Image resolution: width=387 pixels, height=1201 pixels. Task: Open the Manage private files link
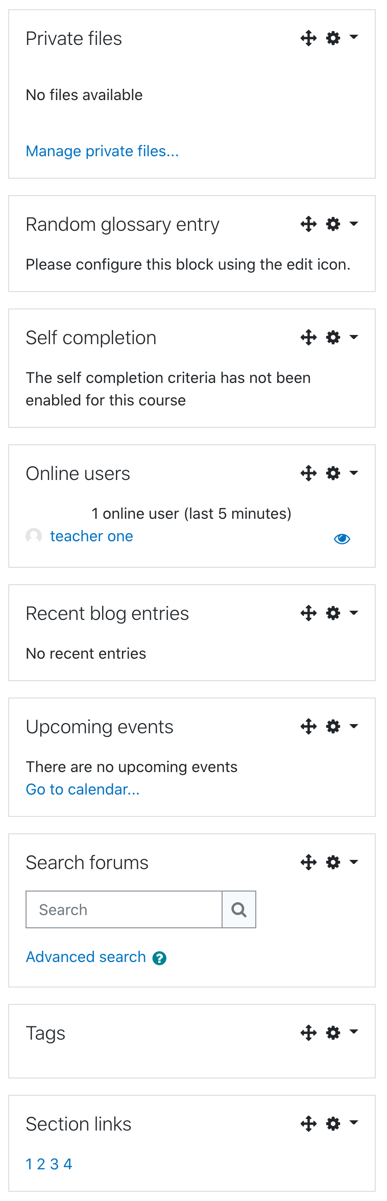[x=102, y=151]
